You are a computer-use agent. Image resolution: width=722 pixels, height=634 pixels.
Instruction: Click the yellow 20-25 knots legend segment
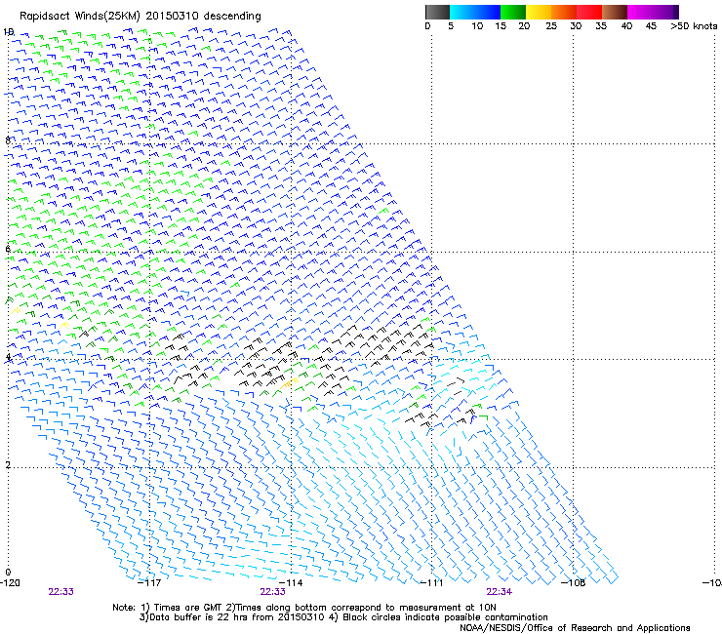pos(539,12)
